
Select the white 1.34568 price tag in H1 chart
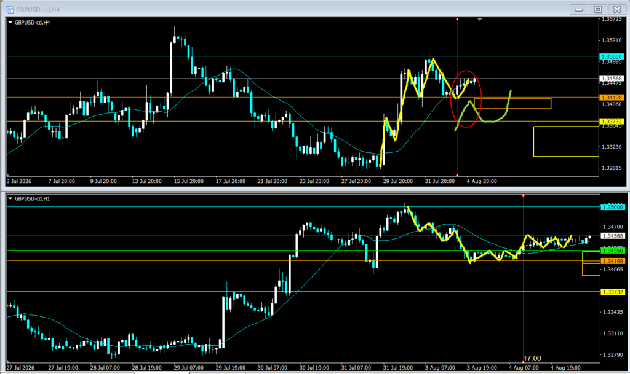(613, 236)
